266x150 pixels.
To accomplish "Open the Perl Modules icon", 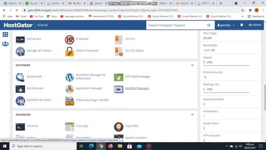I will (x=20, y=89).
